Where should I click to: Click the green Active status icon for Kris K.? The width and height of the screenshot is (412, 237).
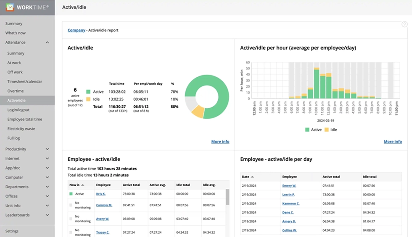[x=71, y=194]
